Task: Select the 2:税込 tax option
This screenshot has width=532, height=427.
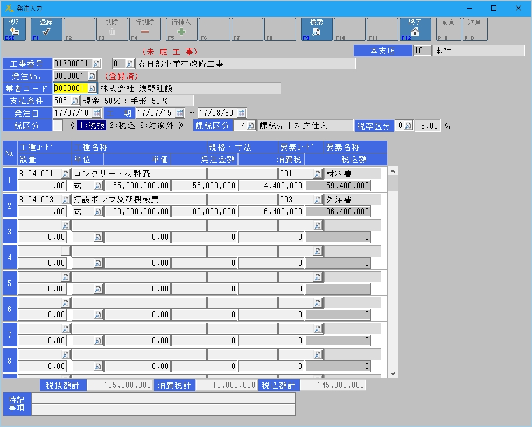Action: coord(122,126)
